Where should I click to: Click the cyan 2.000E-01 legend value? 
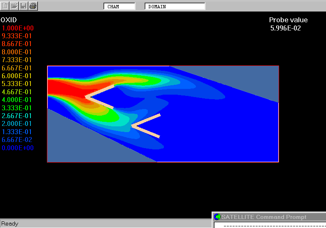click(x=18, y=123)
